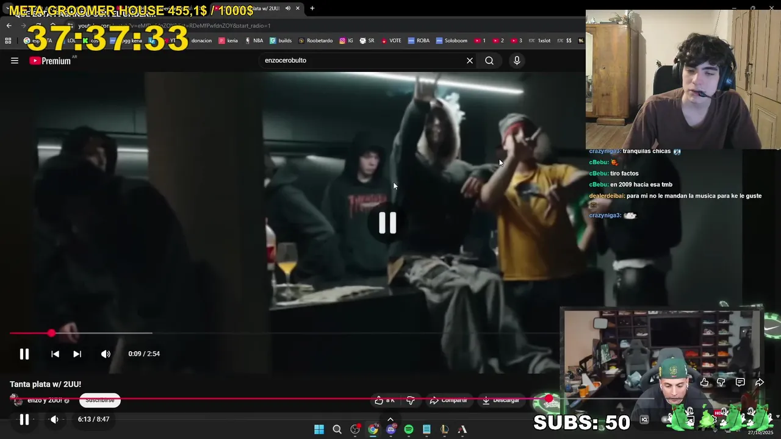
Task: Open the NBA bookmark
Action: pyautogui.click(x=254, y=41)
